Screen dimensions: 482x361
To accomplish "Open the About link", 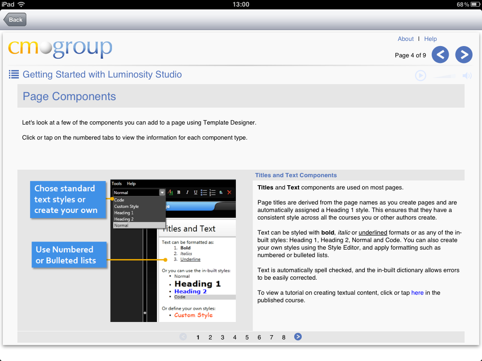I will [x=405, y=39].
